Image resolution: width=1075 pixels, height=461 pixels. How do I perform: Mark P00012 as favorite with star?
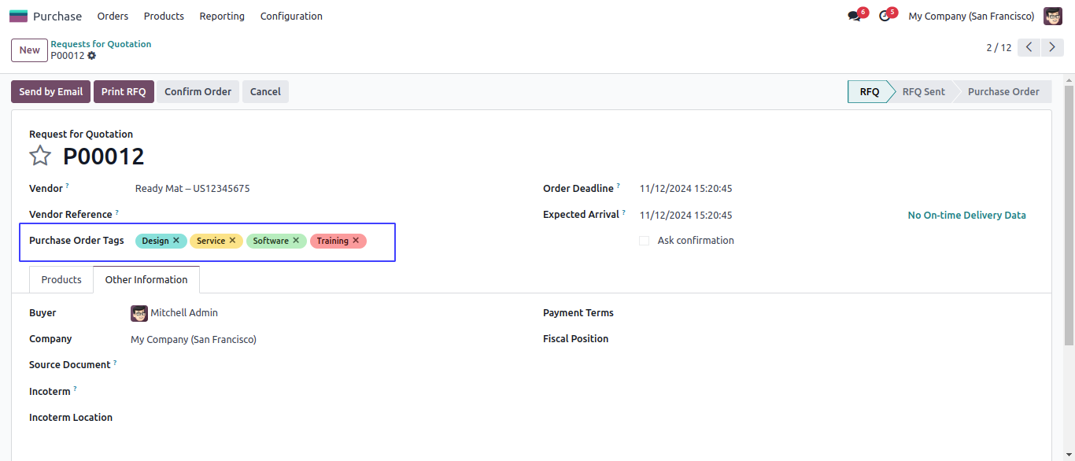(40, 156)
